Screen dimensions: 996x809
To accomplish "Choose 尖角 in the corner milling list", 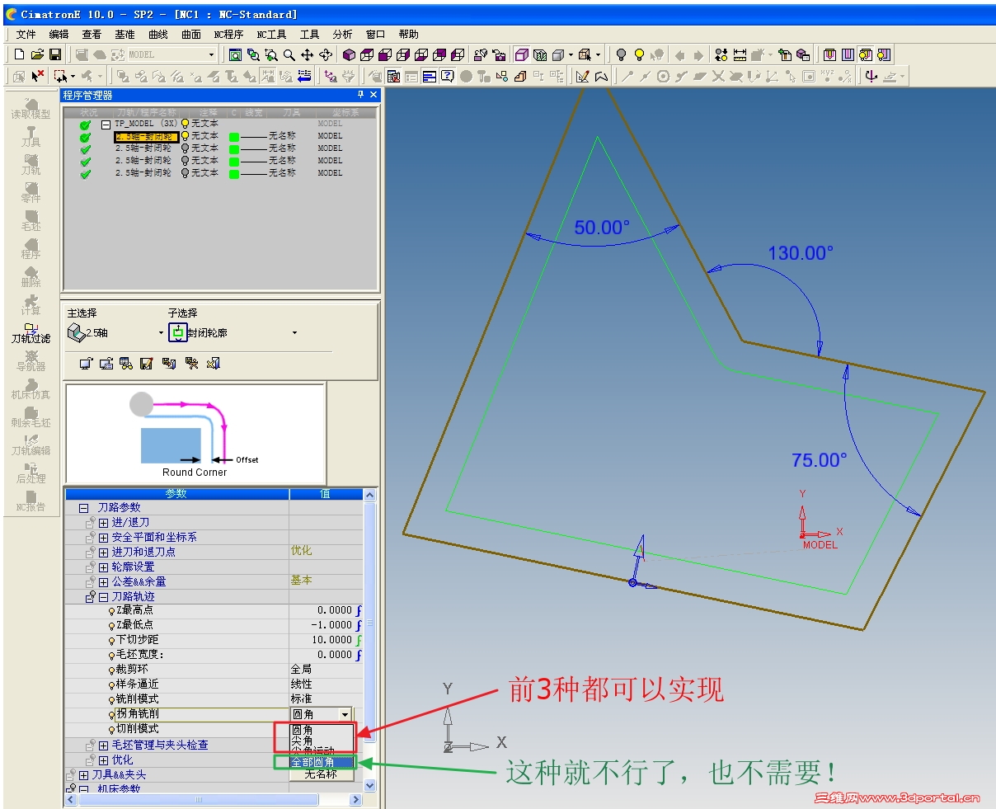I will coord(322,741).
